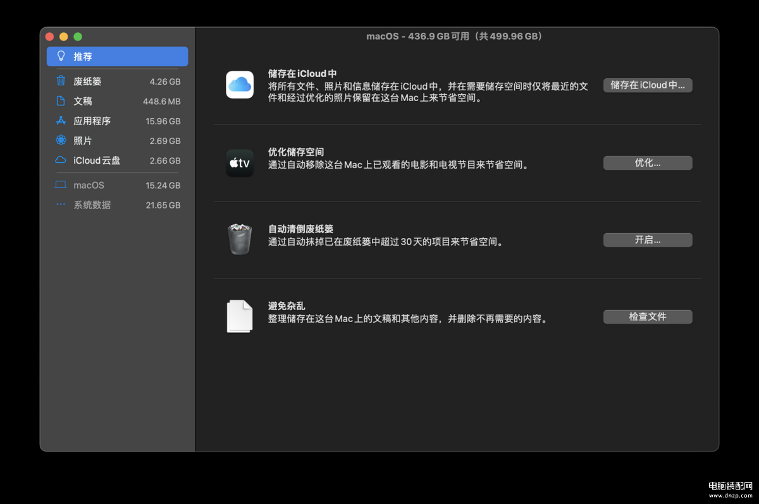This screenshot has width=759, height=504.
Task: Open the 照片 category in sidebar
Action: point(117,141)
